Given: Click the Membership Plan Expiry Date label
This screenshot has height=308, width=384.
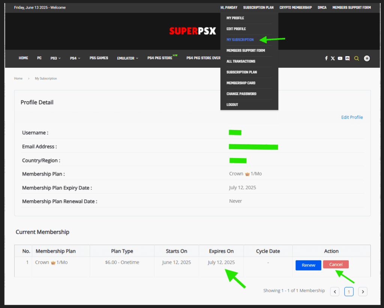Looking at the screenshot, I should (x=57, y=188).
